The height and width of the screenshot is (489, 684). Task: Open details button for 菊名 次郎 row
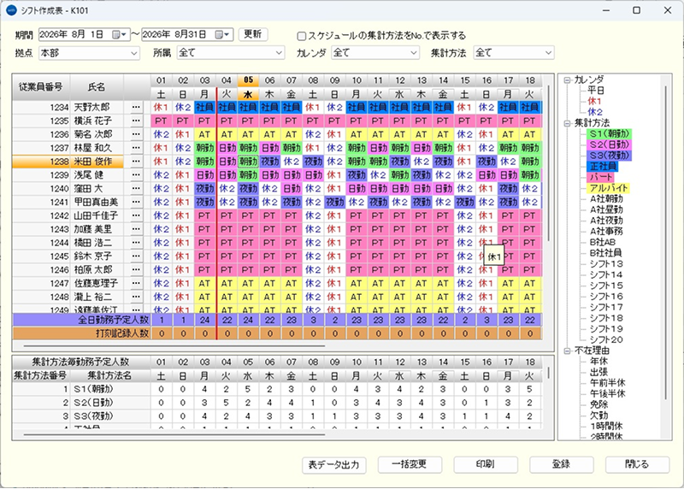pyautogui.click(x=137, y=134)
